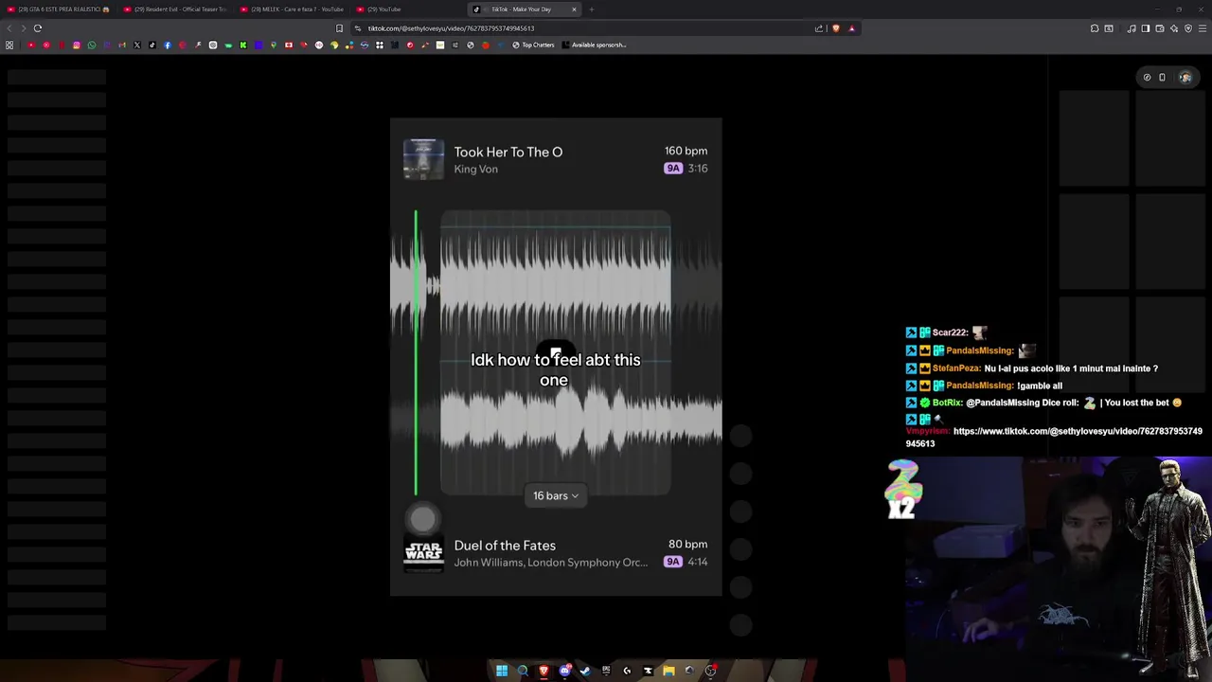The width and height of the screenshot is (1212, 682).
Task: Open Windows Start menu
Action: click(502, 671)
